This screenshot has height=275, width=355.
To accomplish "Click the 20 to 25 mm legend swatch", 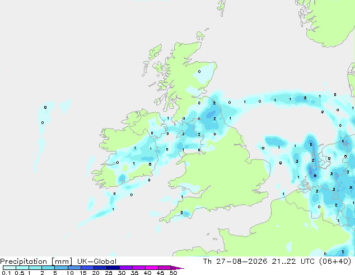I will [x=100, y=268].
